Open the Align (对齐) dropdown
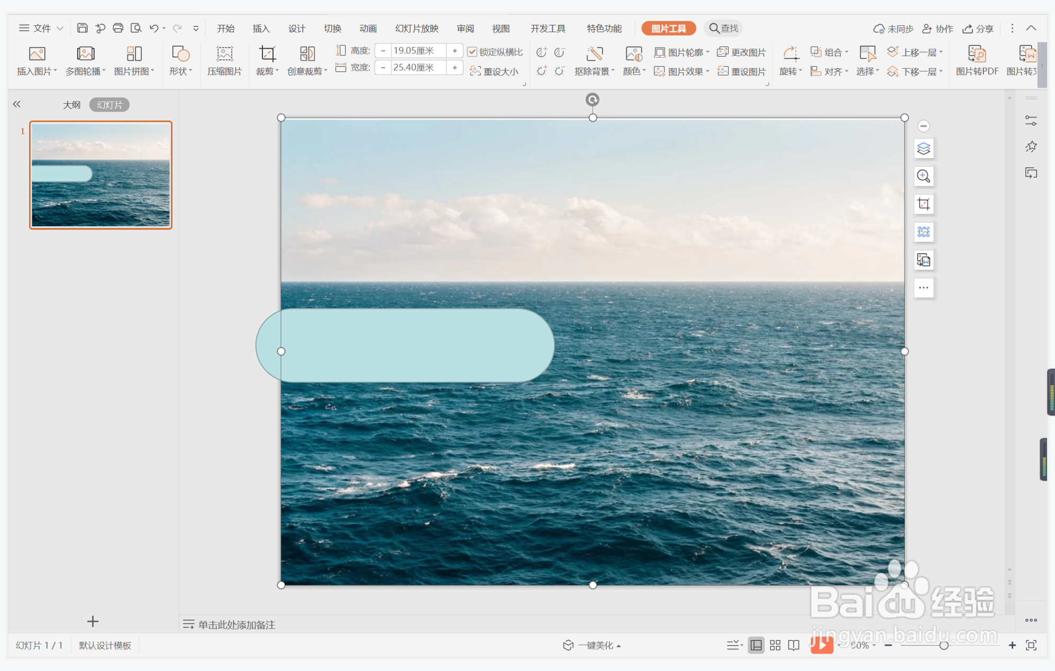 pyautogui.click(x=830, y=71)
